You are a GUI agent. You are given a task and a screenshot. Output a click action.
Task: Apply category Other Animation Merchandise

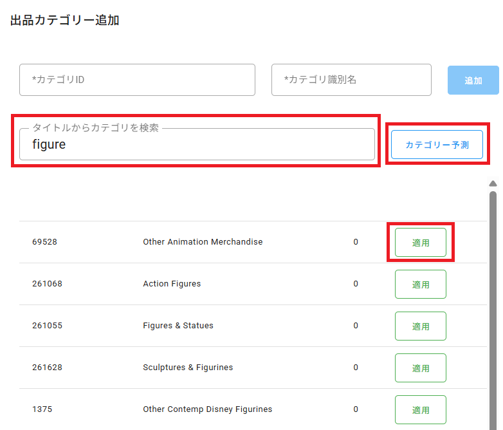click(x=421, y=243)
